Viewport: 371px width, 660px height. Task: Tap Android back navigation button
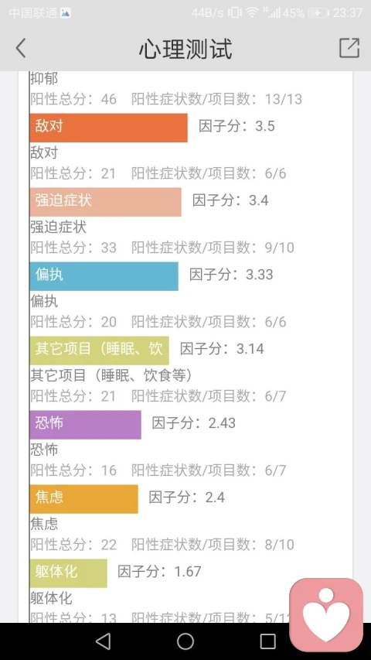[103, 641]
